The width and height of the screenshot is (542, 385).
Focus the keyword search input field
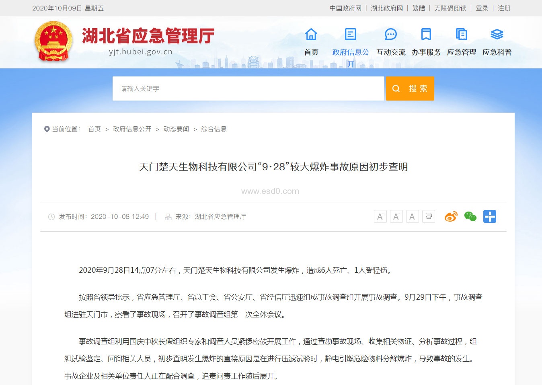(248, 89)
